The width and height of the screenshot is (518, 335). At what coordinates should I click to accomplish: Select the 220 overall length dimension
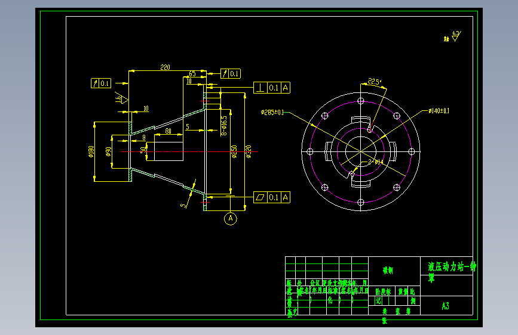(x=165, y=67)
